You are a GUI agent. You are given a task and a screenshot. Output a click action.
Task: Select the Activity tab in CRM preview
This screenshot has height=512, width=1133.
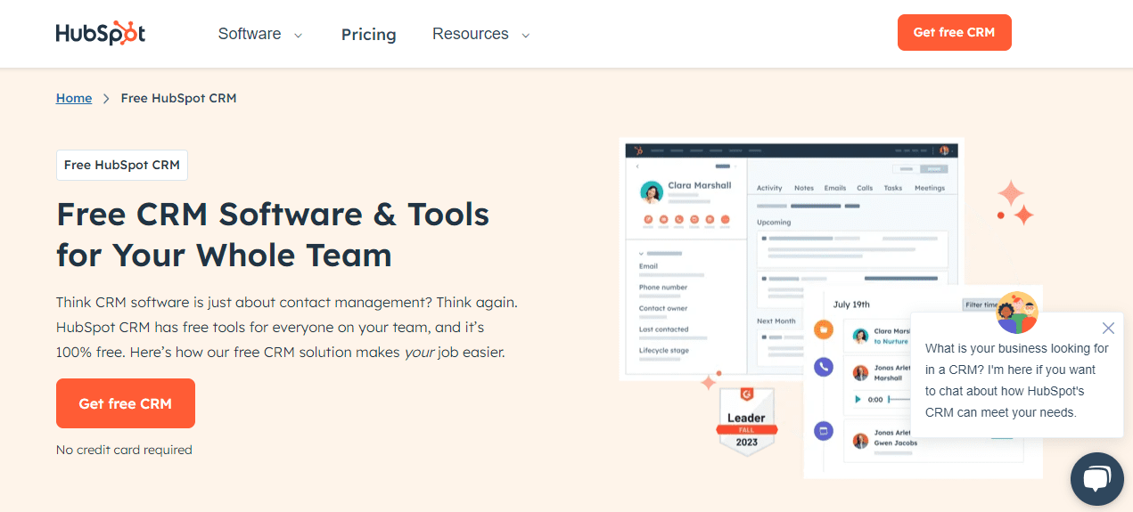769,188
